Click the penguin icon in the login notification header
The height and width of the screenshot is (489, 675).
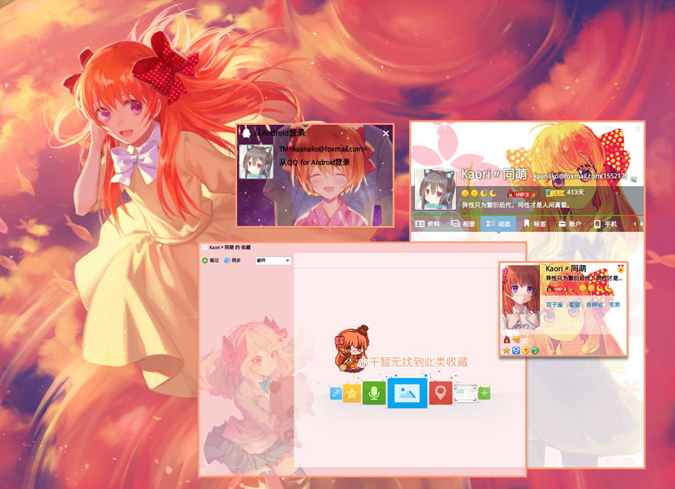[x=246, y=132]
